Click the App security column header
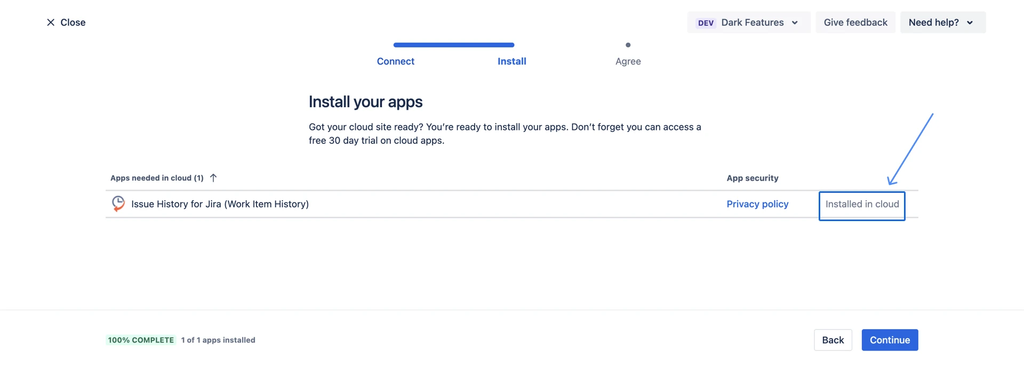 [x=753, y=178]
